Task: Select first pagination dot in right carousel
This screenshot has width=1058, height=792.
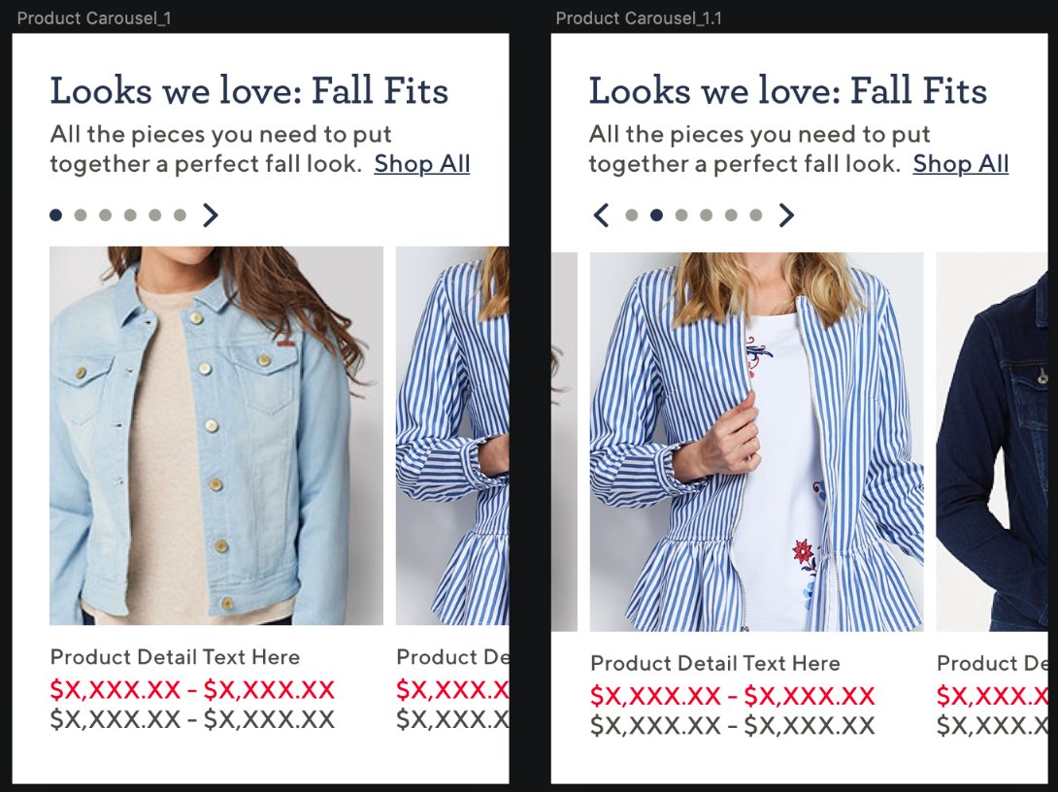Action: (632, 215)
